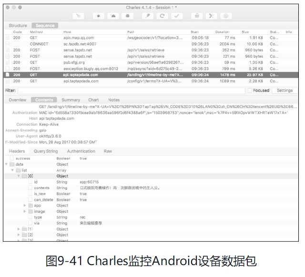Check the Focused checkbox

click(250, 90)
